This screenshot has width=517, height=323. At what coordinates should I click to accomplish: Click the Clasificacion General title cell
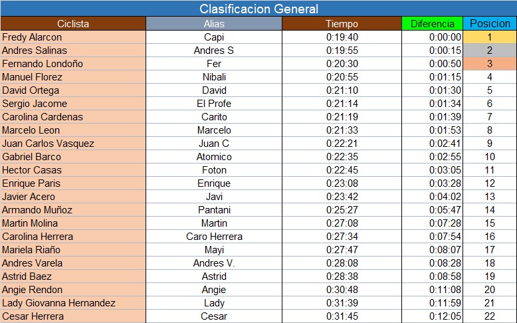click(258, 9)
